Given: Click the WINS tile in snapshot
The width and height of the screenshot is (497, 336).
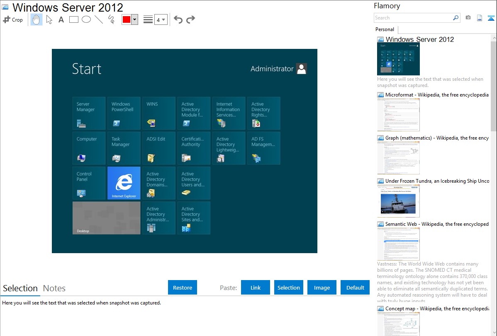Looking at the screenshot, I should (159, 114).
